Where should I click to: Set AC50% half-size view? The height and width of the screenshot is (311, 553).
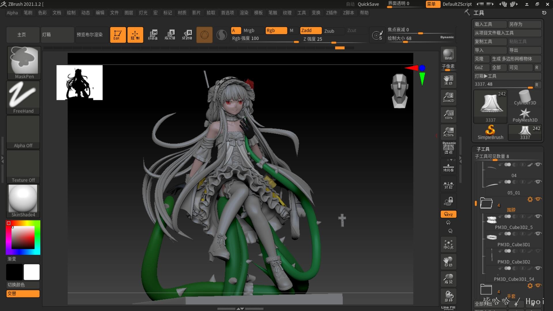[x=448, y=132]
